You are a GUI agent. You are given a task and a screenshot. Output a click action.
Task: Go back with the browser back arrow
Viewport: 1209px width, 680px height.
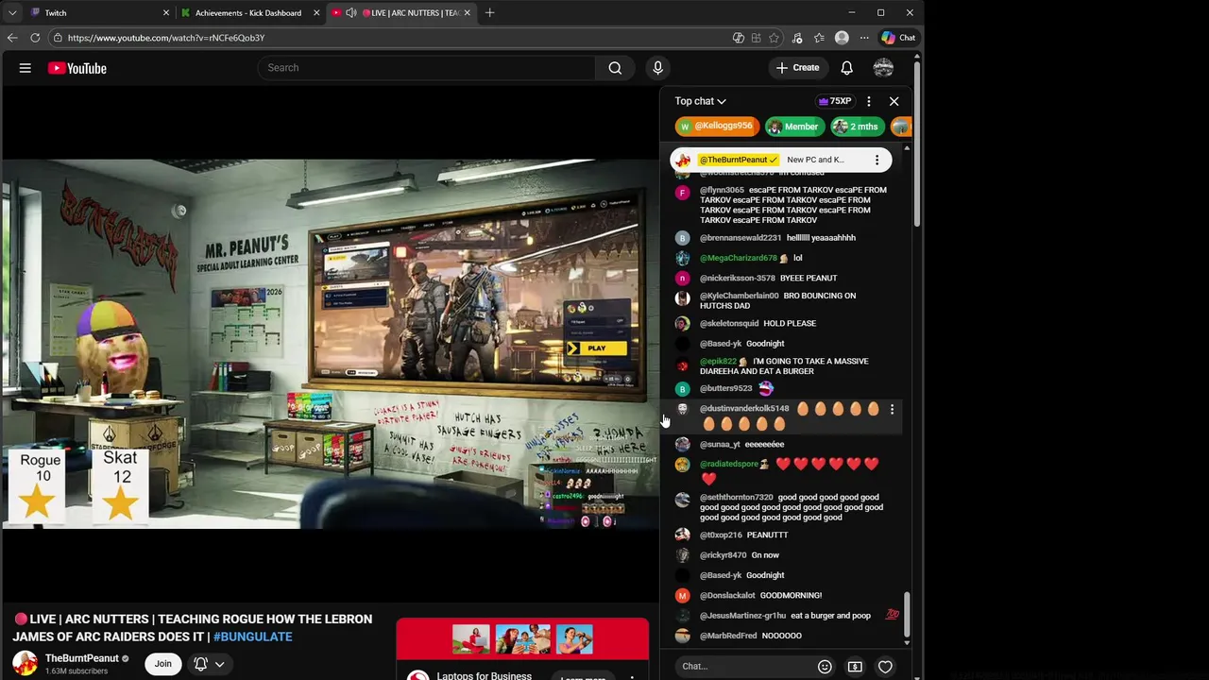point(12,38)
